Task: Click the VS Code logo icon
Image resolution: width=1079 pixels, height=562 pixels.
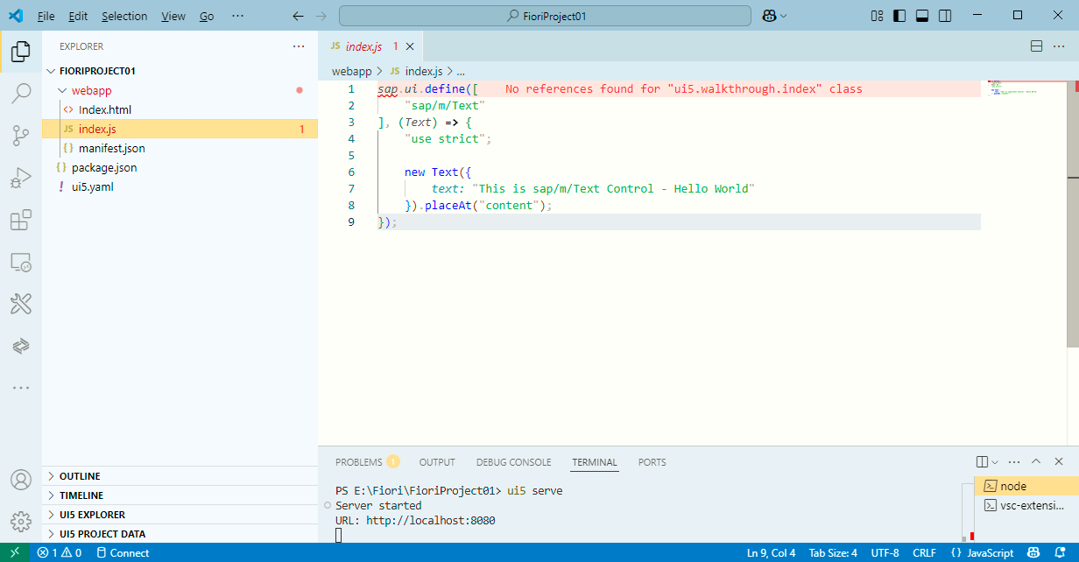Action: (x=15, y=16)
